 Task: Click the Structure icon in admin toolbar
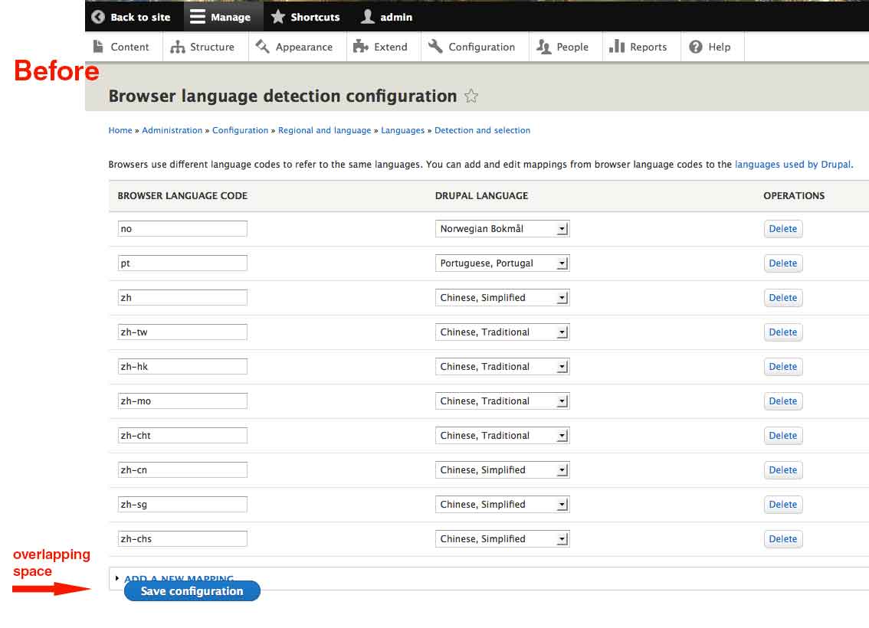coord(178,47)
